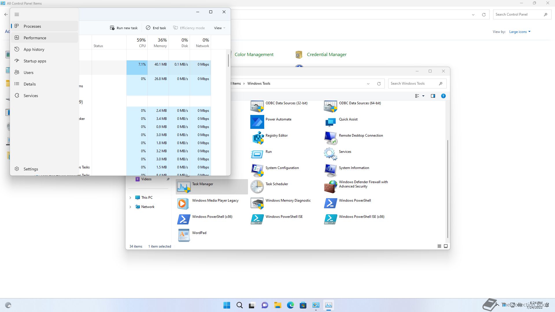The image size is (555, 312).
Task: Refresh the Windows Tools window
Action: click(379, 84)
